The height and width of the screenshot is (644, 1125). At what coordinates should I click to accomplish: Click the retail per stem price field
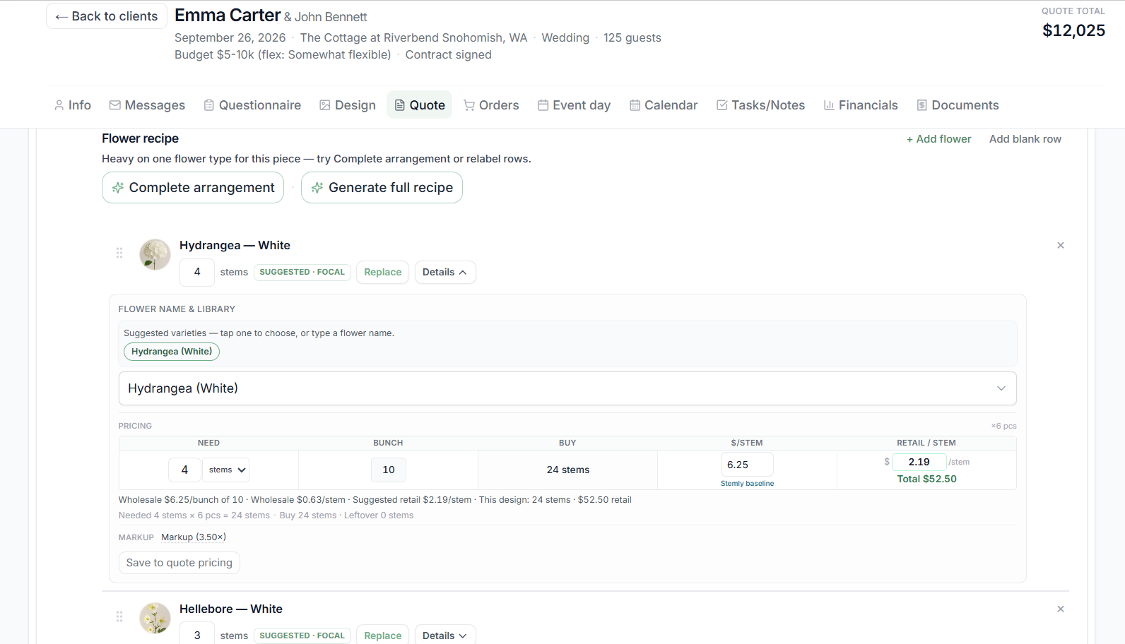[x=919, y=462]
